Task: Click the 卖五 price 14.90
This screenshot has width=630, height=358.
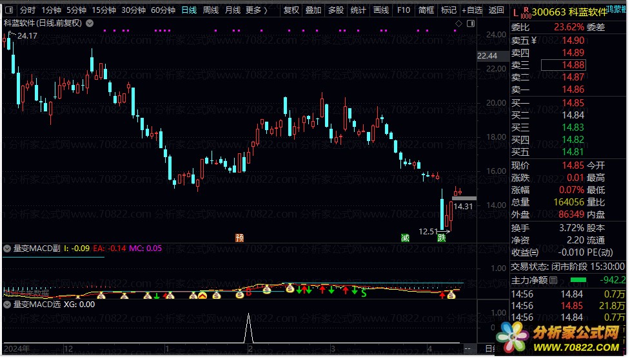Action: point(573,40)
